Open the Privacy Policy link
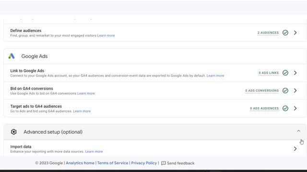 tap(144, 163)
